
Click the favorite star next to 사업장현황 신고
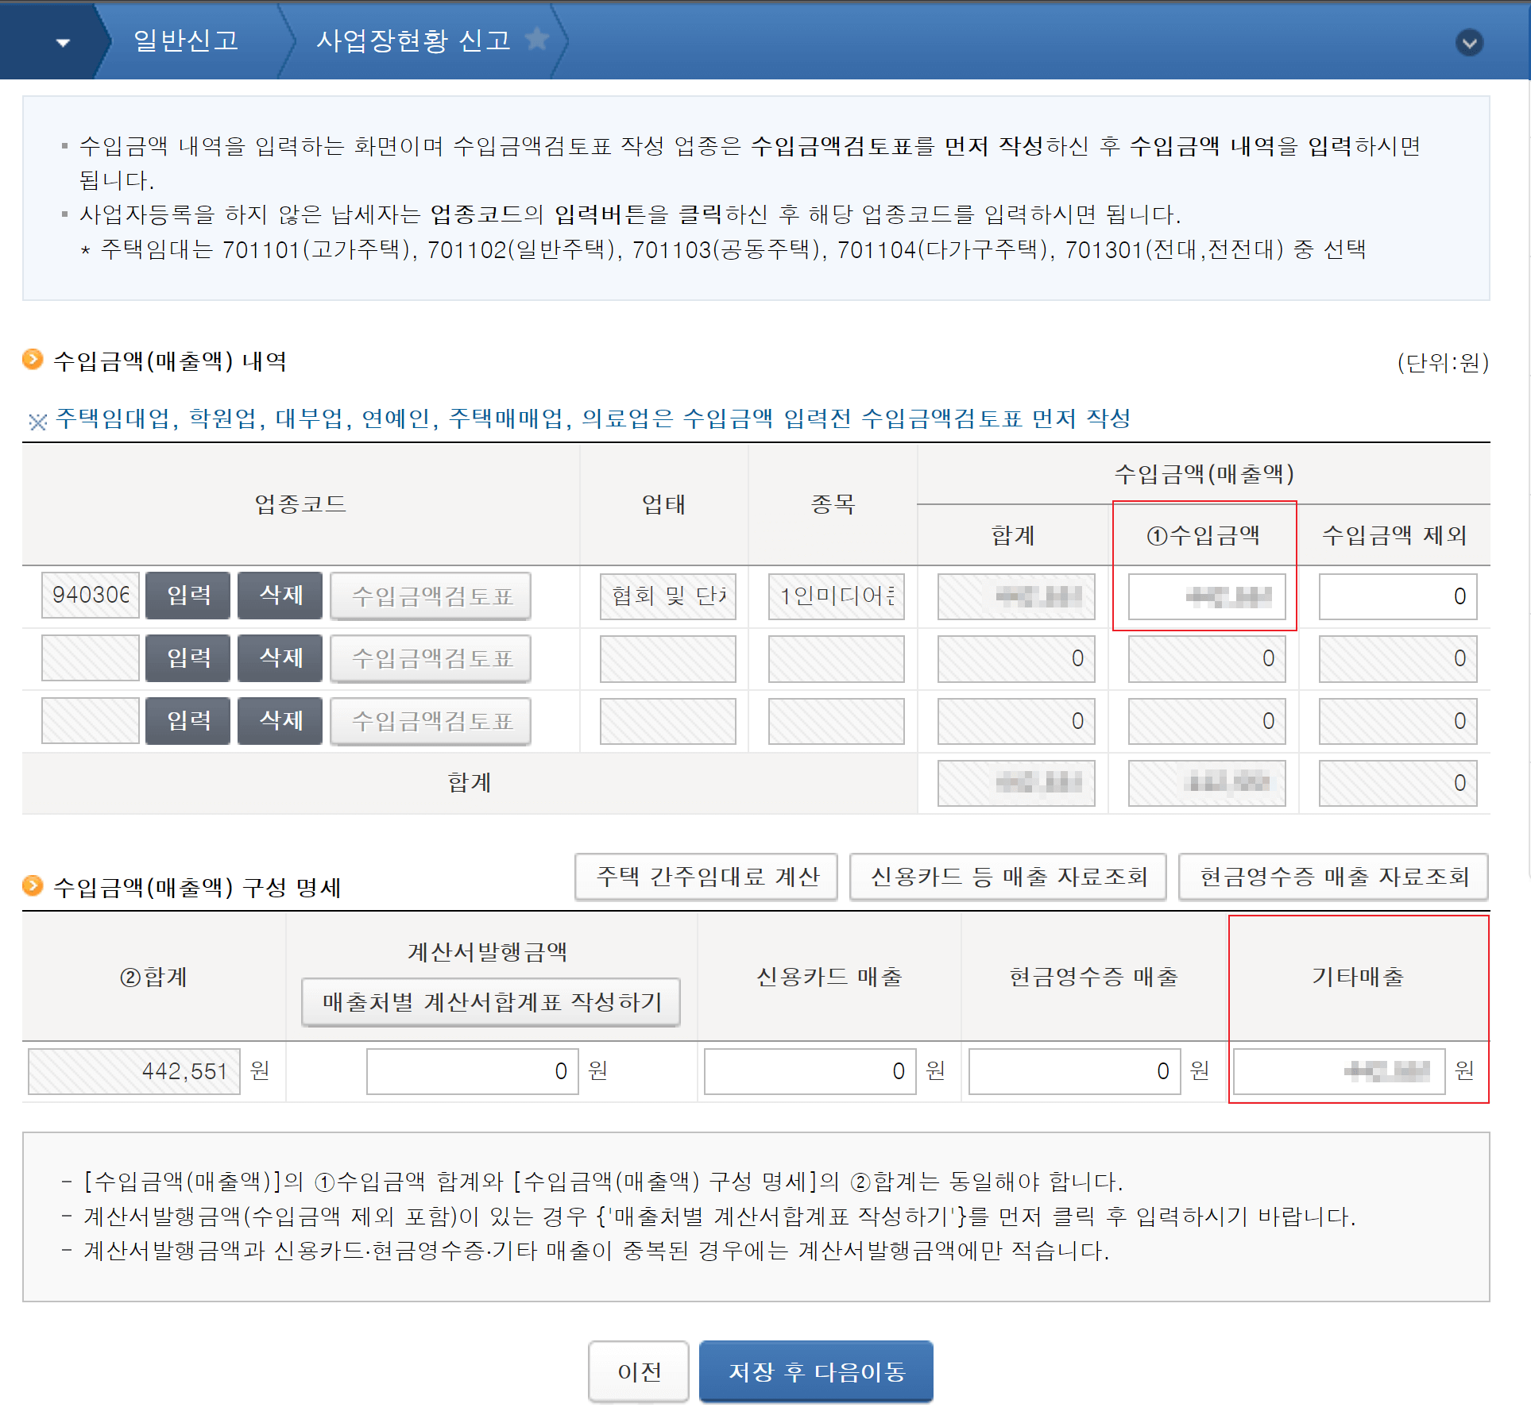tap(537, 38)
